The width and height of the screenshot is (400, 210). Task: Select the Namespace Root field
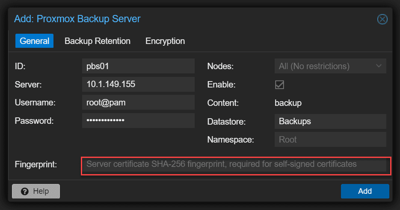pos(330,140)
